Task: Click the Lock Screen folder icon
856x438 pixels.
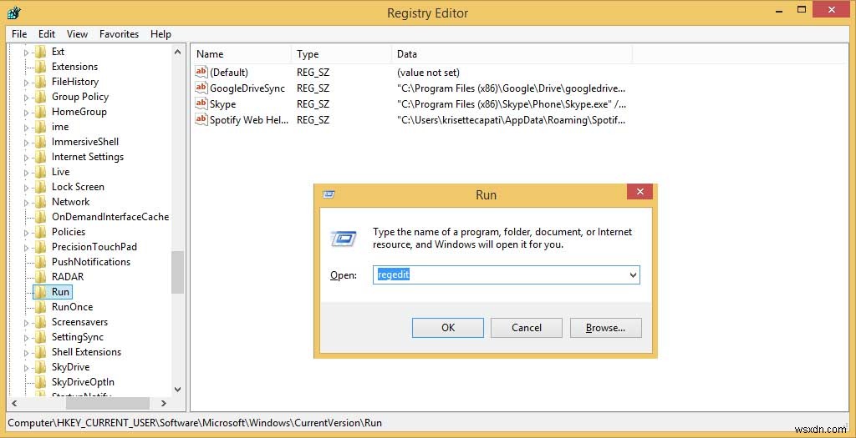Action: (40, 186)
